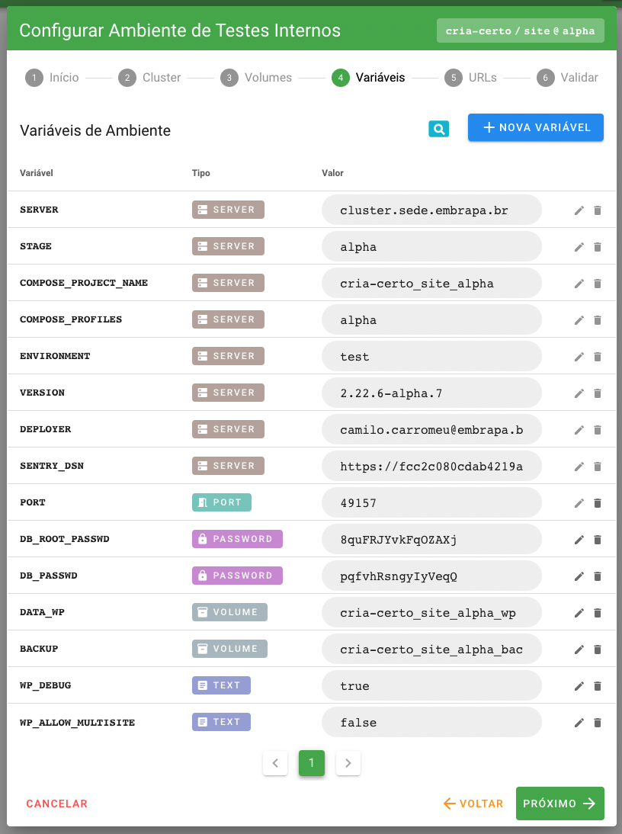Delete the DEPLOYER variable
This screenshot has height=834, width=622.
pos(598,430)
